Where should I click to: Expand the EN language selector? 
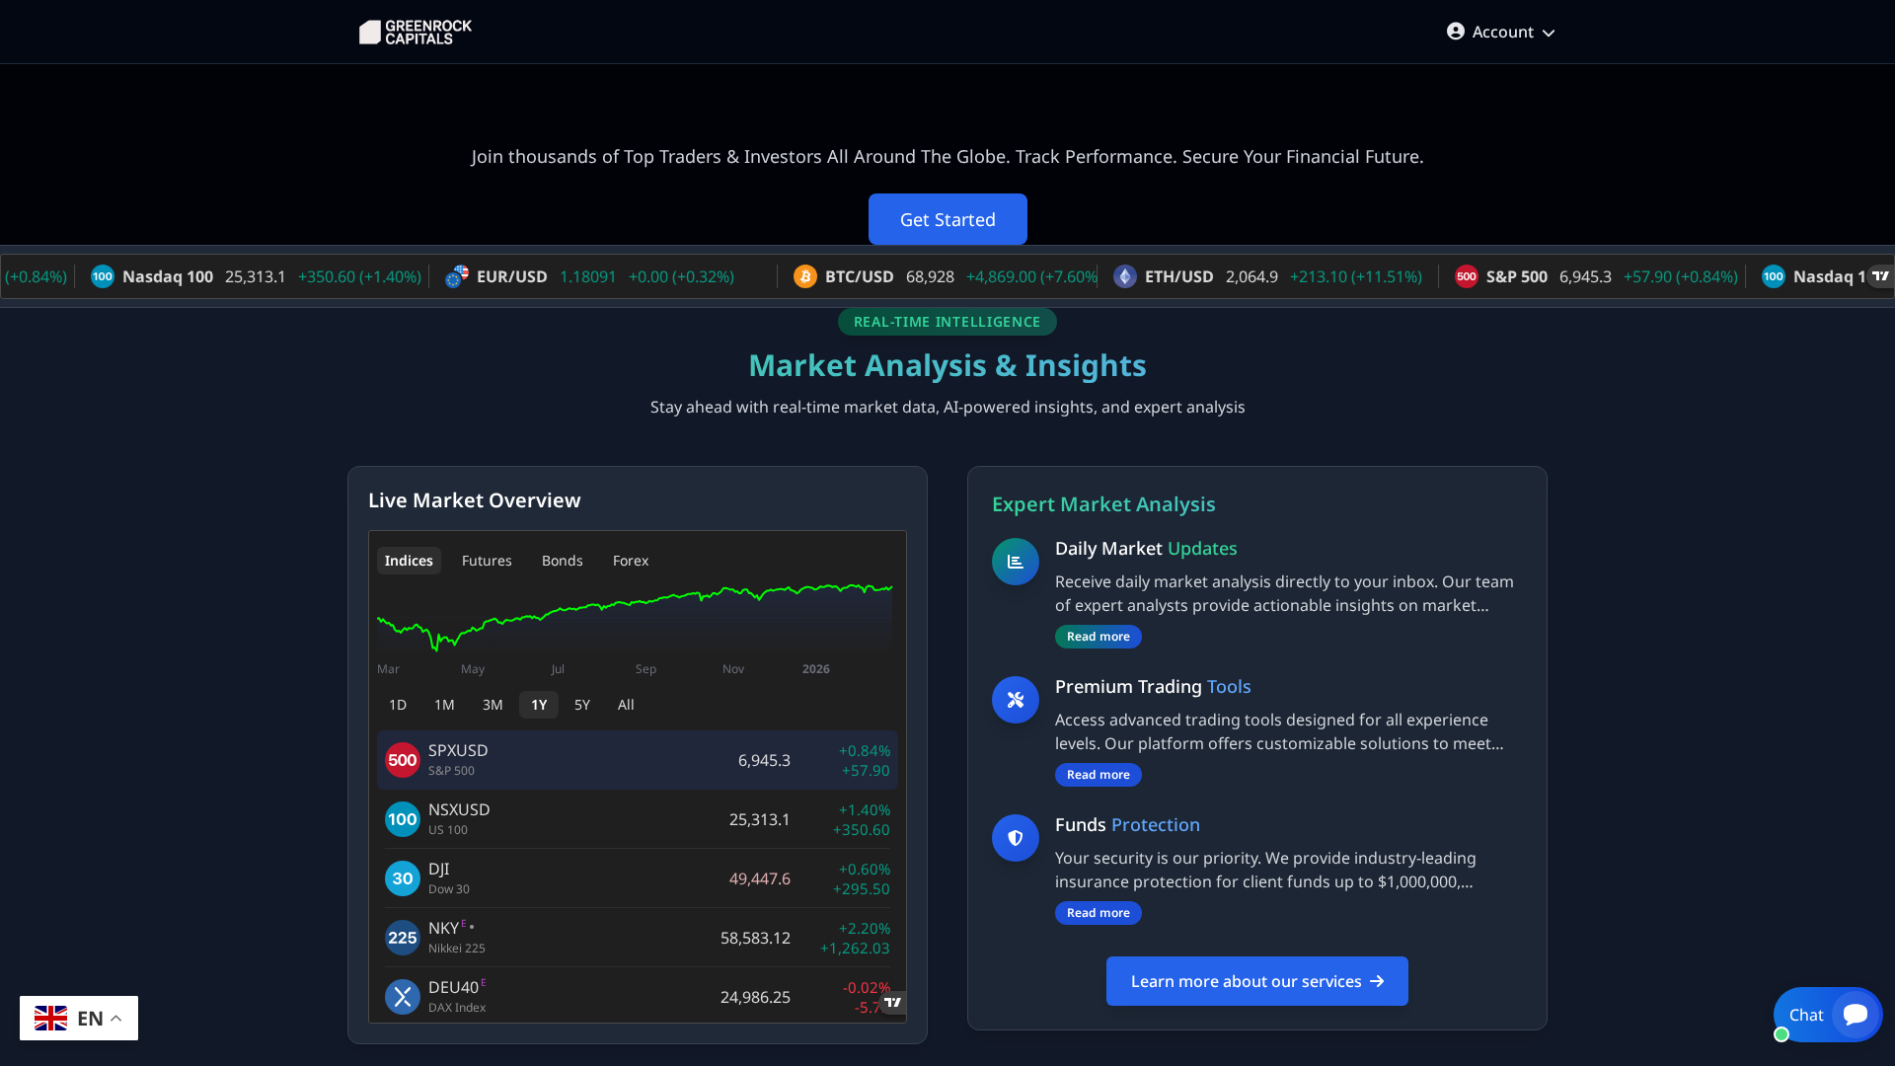(x=78, y=1018)
